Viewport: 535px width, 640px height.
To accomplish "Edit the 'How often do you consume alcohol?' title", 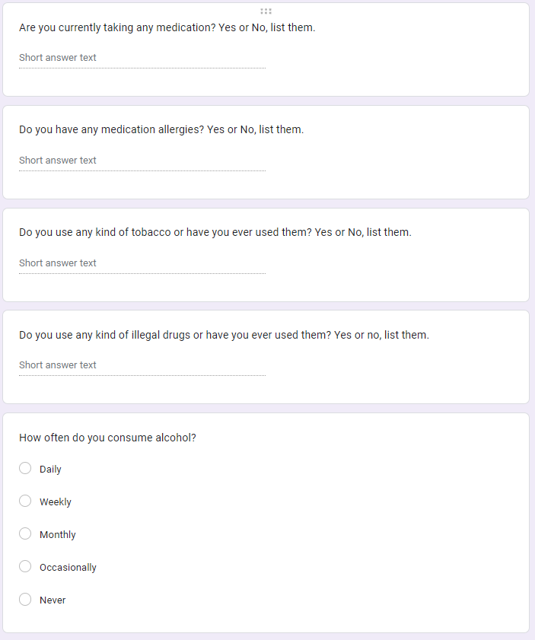I will (x=107, y=438).
